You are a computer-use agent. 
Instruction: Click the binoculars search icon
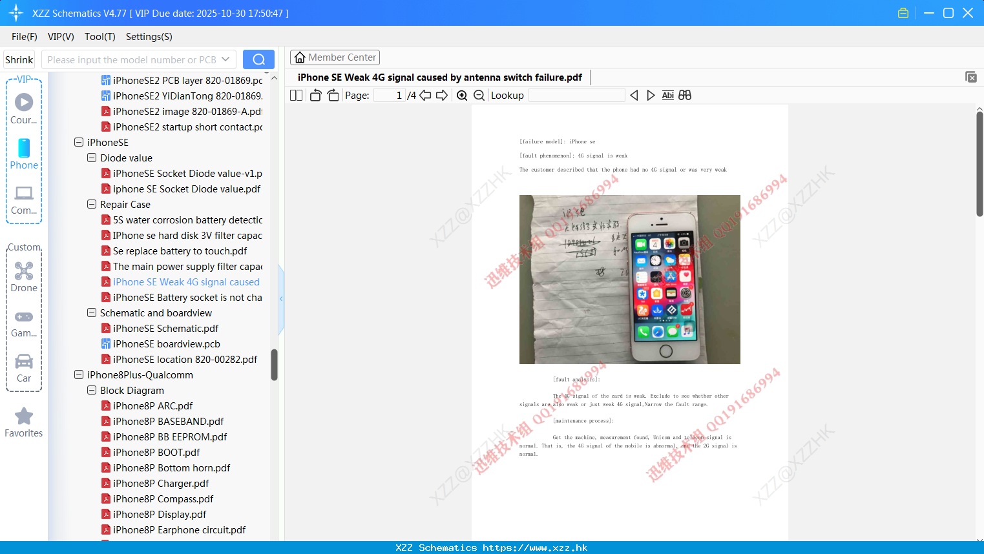tap(685, 96)
